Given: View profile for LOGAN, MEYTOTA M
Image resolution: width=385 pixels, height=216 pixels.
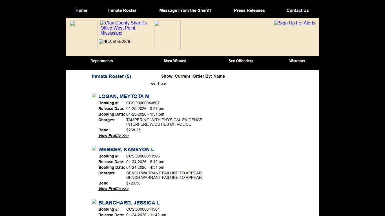Looking at the screenshot, I should click(x=113, y=135).
